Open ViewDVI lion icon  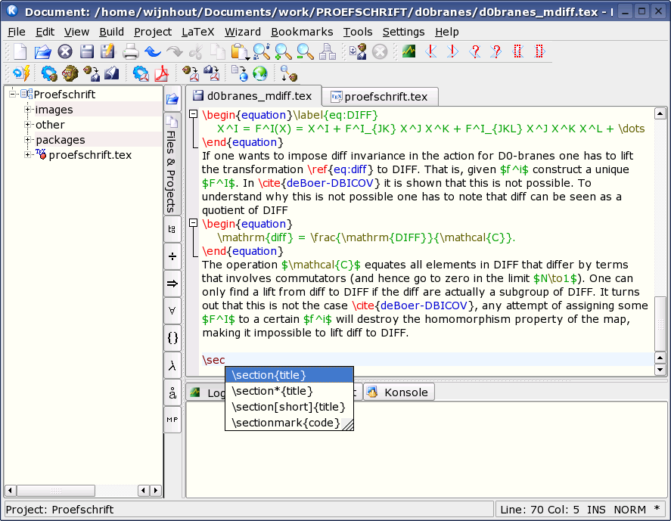click(70, 73)
